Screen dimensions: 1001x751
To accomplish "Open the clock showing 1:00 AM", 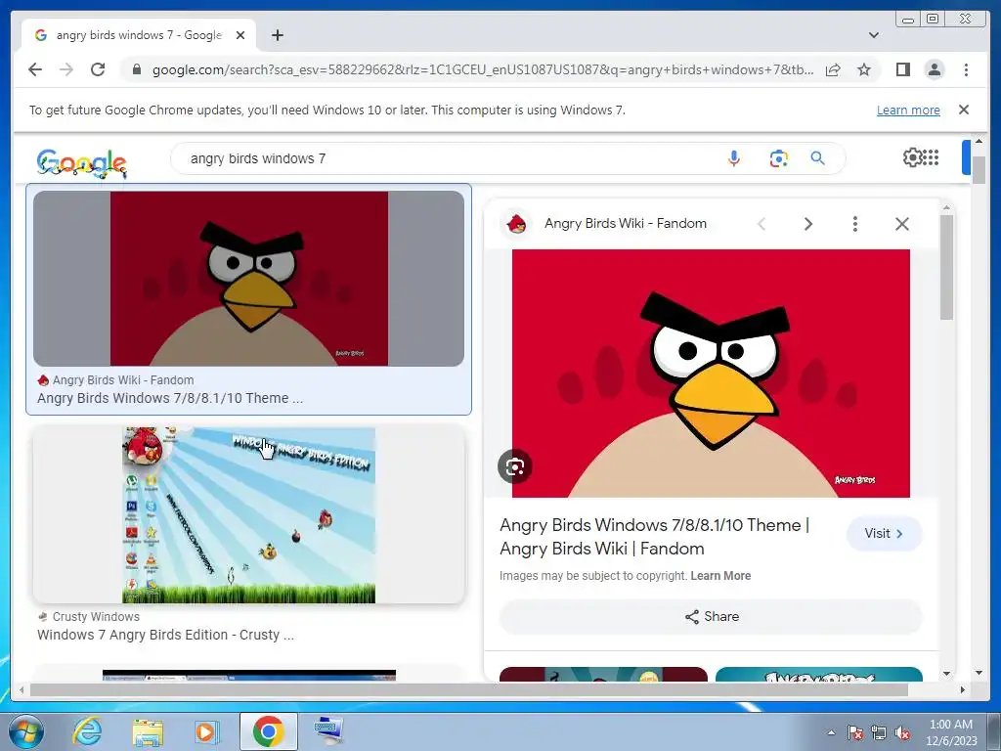I will [951, 732].
